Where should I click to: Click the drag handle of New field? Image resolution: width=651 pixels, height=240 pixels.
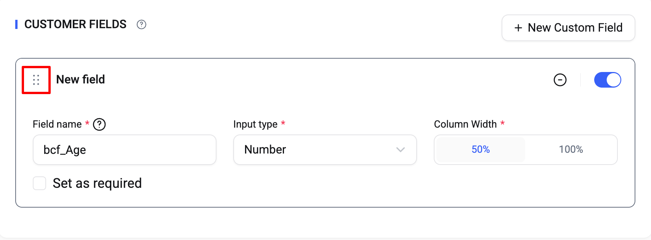[36, 80]
